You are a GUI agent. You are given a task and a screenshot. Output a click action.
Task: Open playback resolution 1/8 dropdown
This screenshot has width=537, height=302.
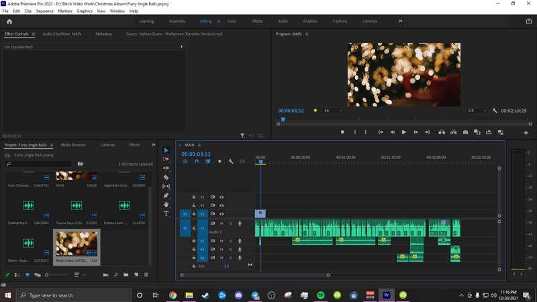477,111
